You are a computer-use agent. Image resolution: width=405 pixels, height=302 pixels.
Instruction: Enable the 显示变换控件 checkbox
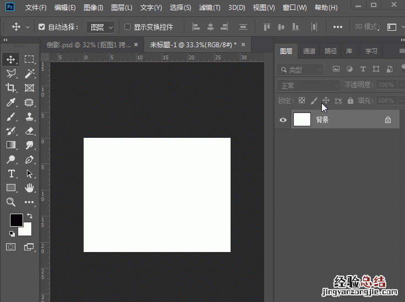[128, 27]
